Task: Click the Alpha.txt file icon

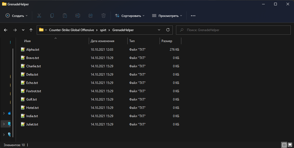Action: tap(23, 49)
